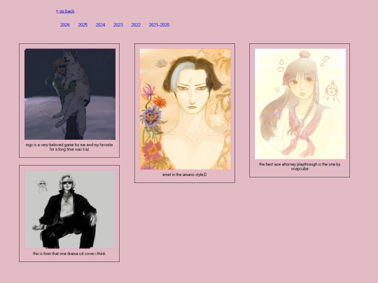The height and width of the screenshot is (283, 378).
Task: View the Amano style portrait with flowers
Action: click(x=185, y=109)
